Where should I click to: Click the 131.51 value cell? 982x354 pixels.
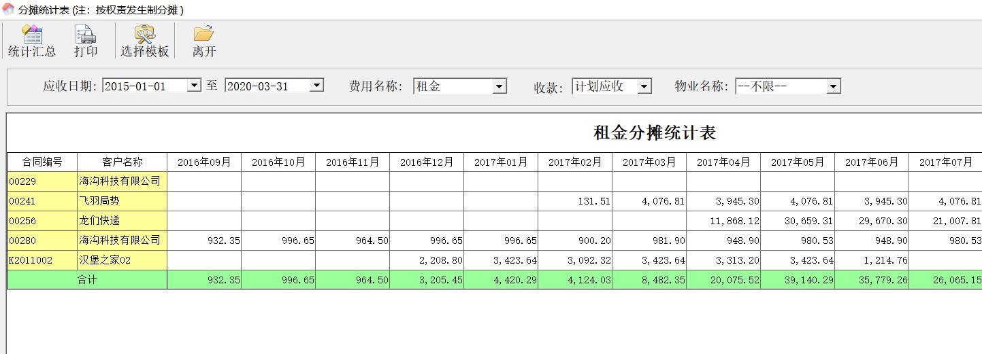(575, 201)
